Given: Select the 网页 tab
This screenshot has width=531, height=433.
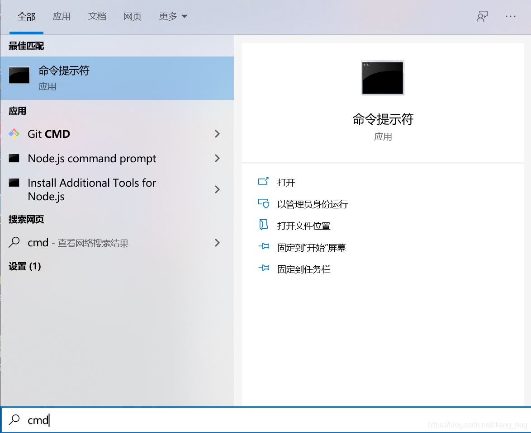Looking at the screenshot, I should pyautogui.click(x=132, y=16).
